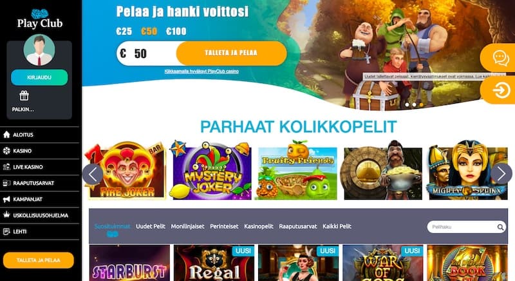Image resolution: width=515 pixels, height=281 pixels.
Task: Switch to the Uudet Pelit tab
Action: (151, 226)
